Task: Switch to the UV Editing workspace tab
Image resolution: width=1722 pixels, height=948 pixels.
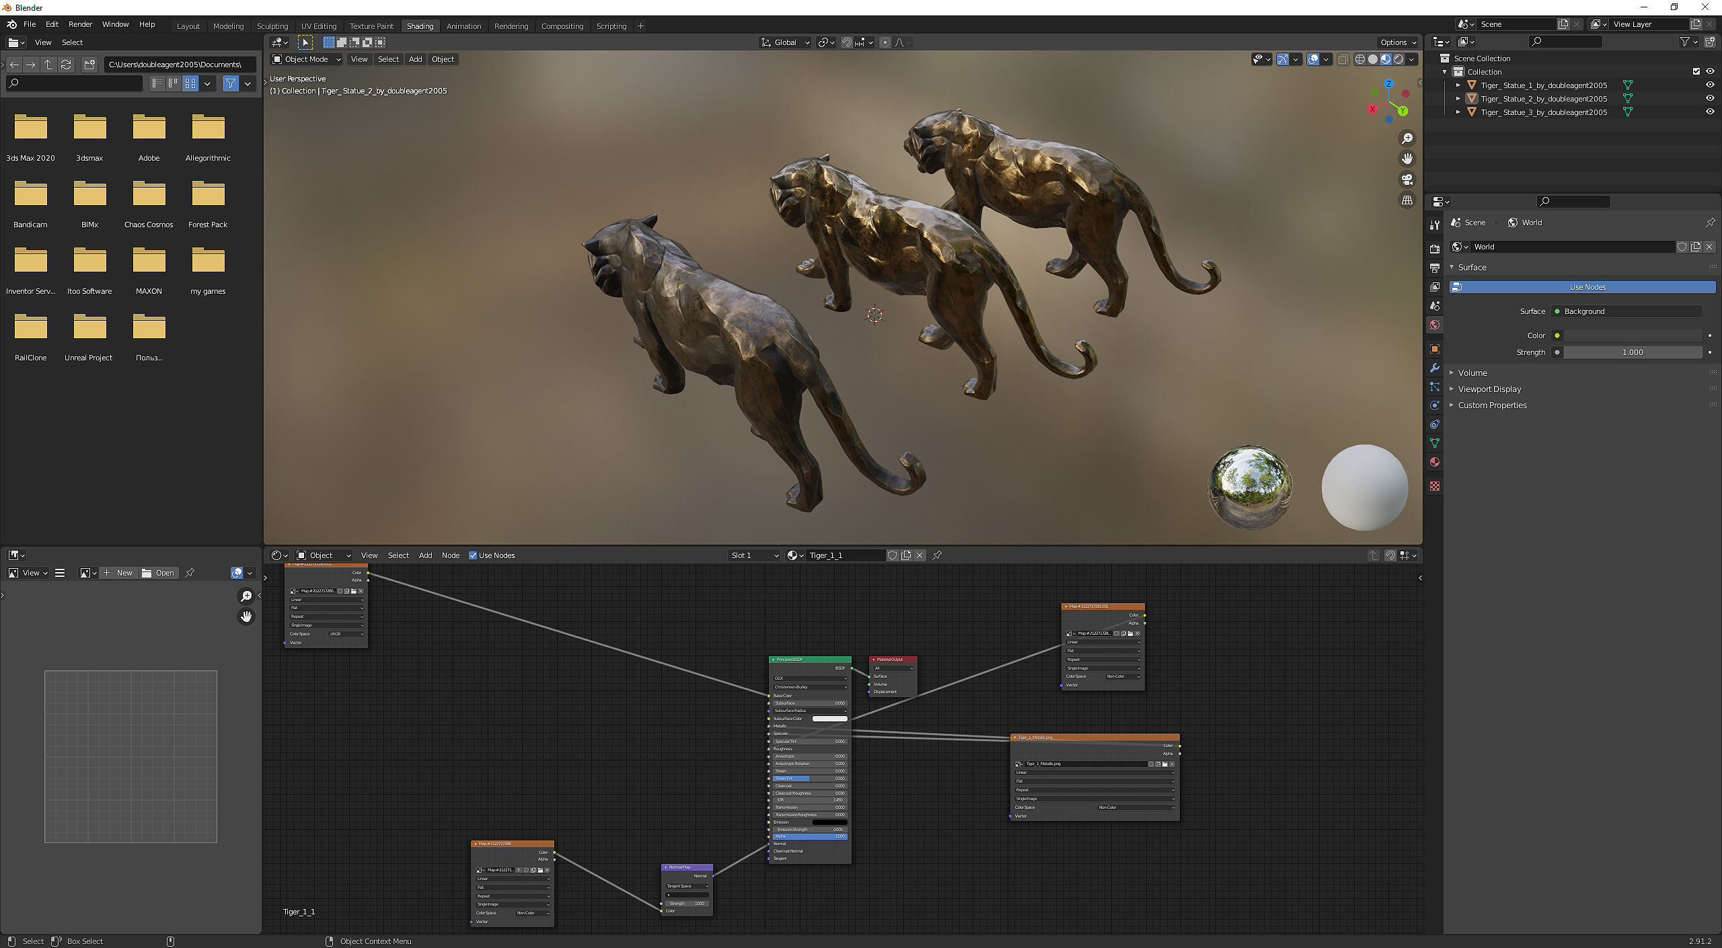Action: [x=318, y=26]
